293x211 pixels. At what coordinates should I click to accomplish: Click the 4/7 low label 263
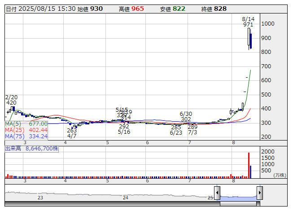[72, 130]
